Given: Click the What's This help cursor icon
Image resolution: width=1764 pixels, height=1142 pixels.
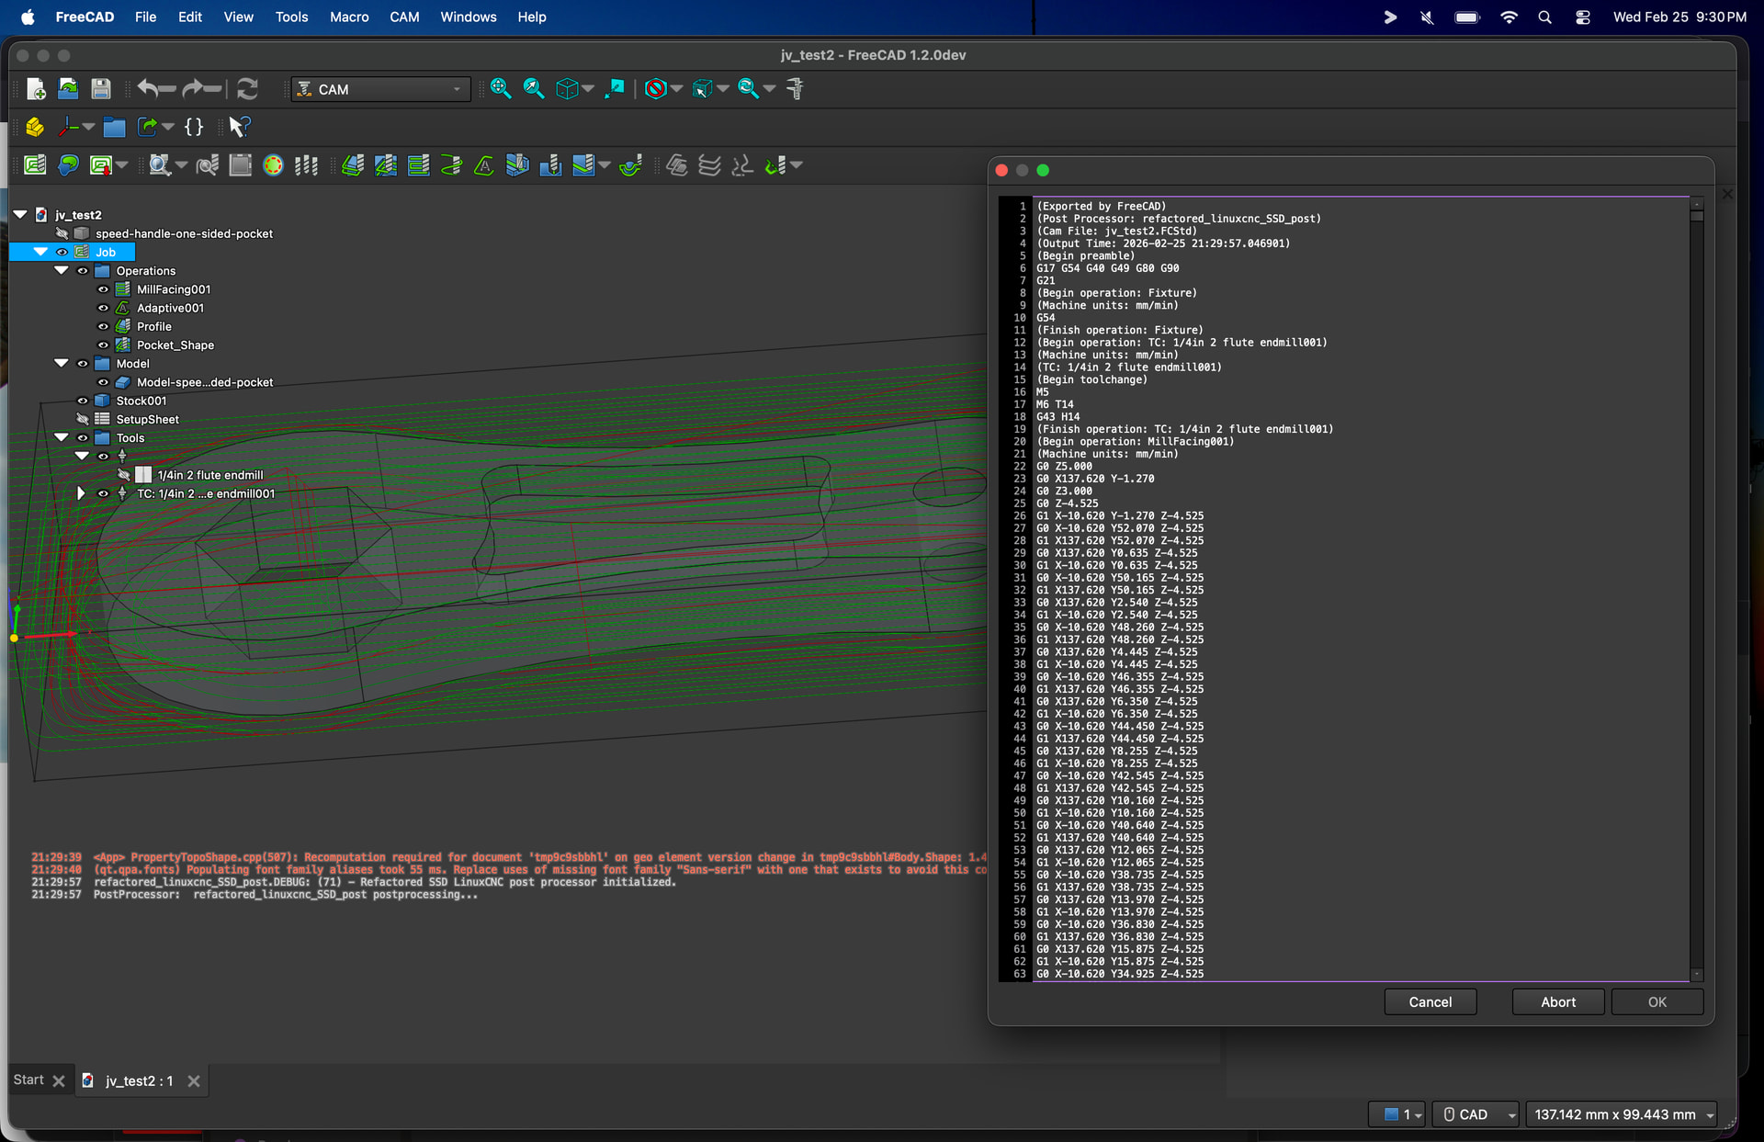Looking at the screenshot, I should coord(239,127).
